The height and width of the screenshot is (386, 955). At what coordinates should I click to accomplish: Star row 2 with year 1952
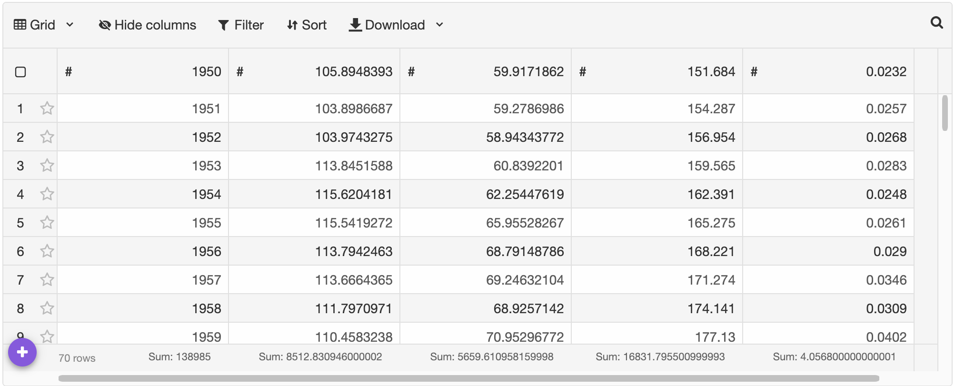click(x=47, y=137)
